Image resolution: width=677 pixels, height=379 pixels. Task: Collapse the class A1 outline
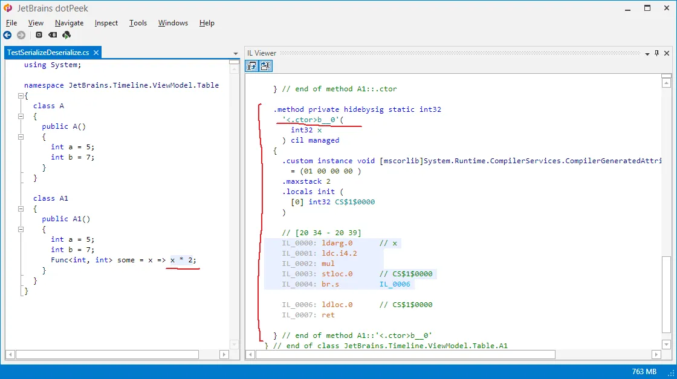[x=21, y=209]
